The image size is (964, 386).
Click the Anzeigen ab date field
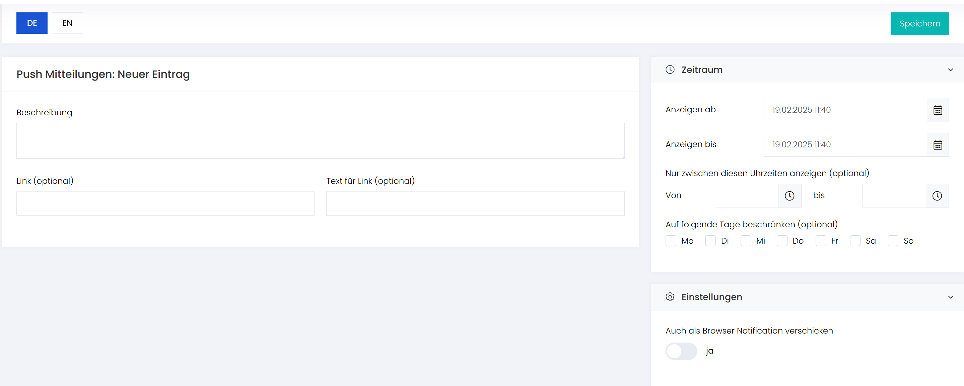click(845, 110)
